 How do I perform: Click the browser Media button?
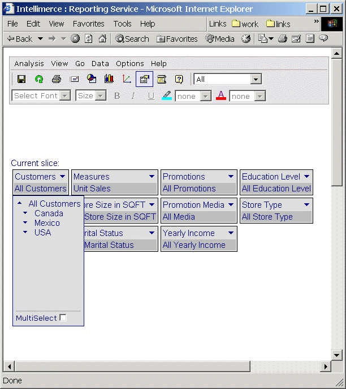pos(220,39)
